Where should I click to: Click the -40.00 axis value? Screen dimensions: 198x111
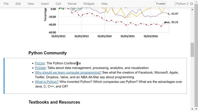(52, 25)
